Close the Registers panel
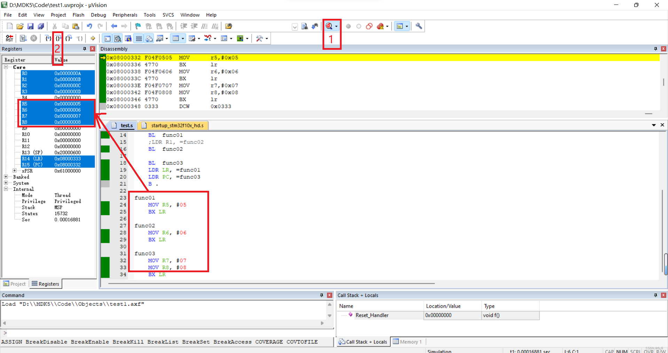Screen dimensions: 668x353 click(x=93, y=49)
